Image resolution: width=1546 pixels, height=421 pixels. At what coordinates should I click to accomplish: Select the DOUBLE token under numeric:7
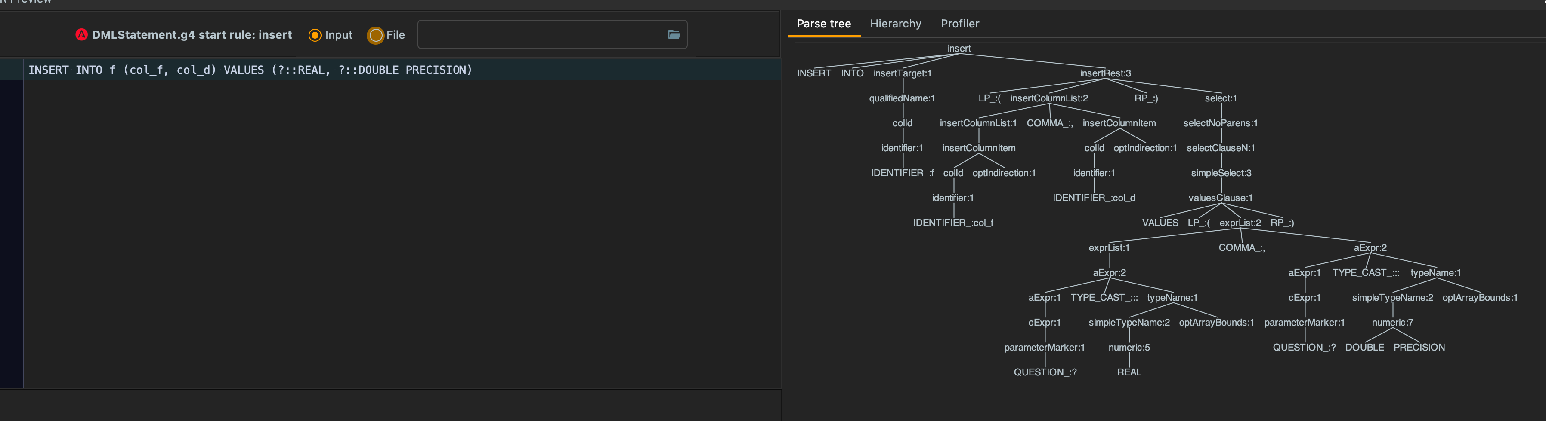point(1365,347)
